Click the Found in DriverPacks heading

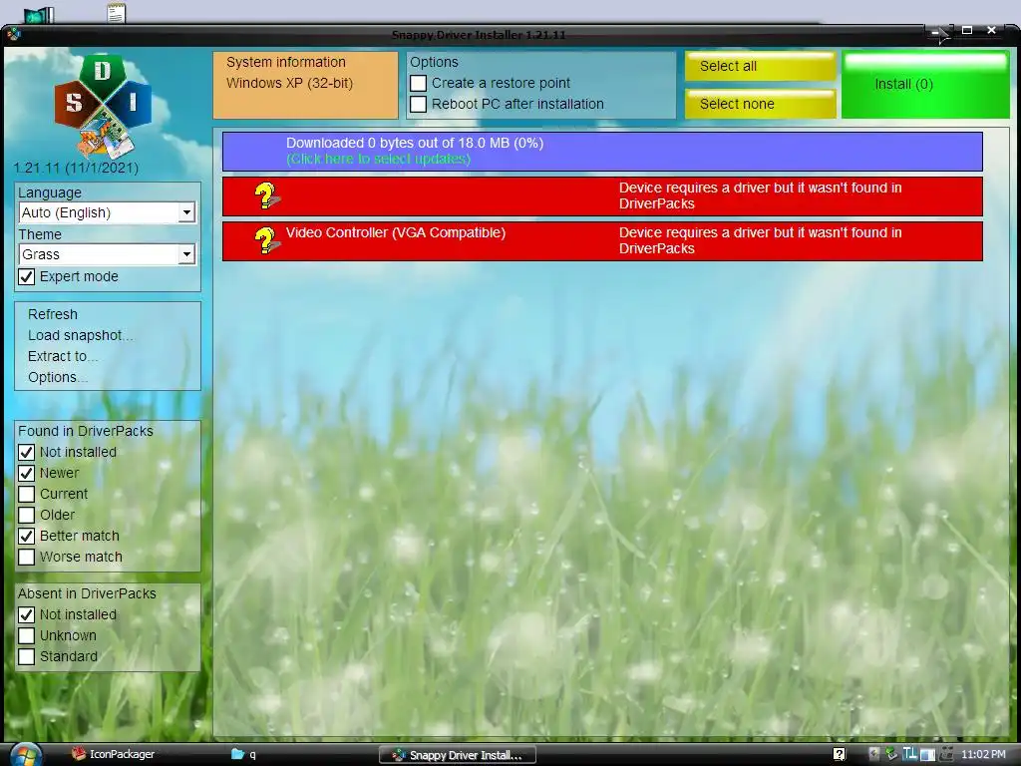[86, 431]
